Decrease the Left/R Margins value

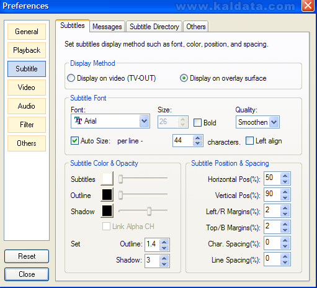pyautogui.click(x=285, y=214)
